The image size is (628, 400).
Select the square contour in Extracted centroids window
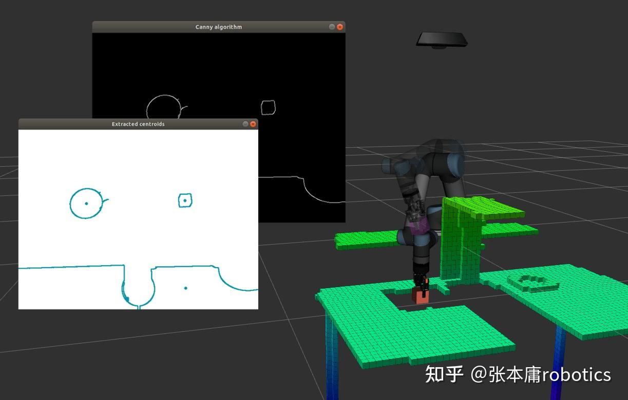(184, 200)
